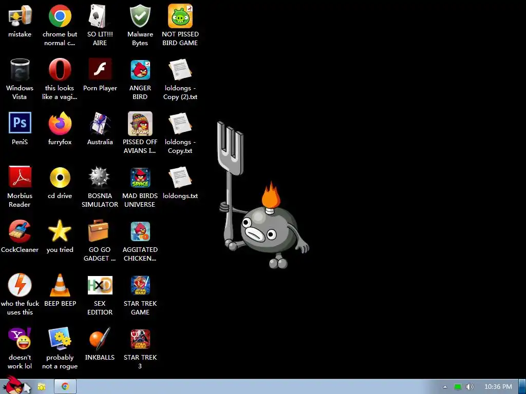Open the Angry Bird Start button
The height and width of the screenshot is (394, 526).
14,385
